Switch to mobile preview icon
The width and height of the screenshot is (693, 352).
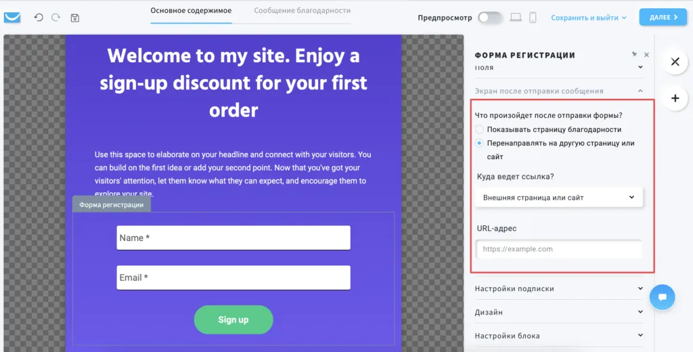pos(533,18)
